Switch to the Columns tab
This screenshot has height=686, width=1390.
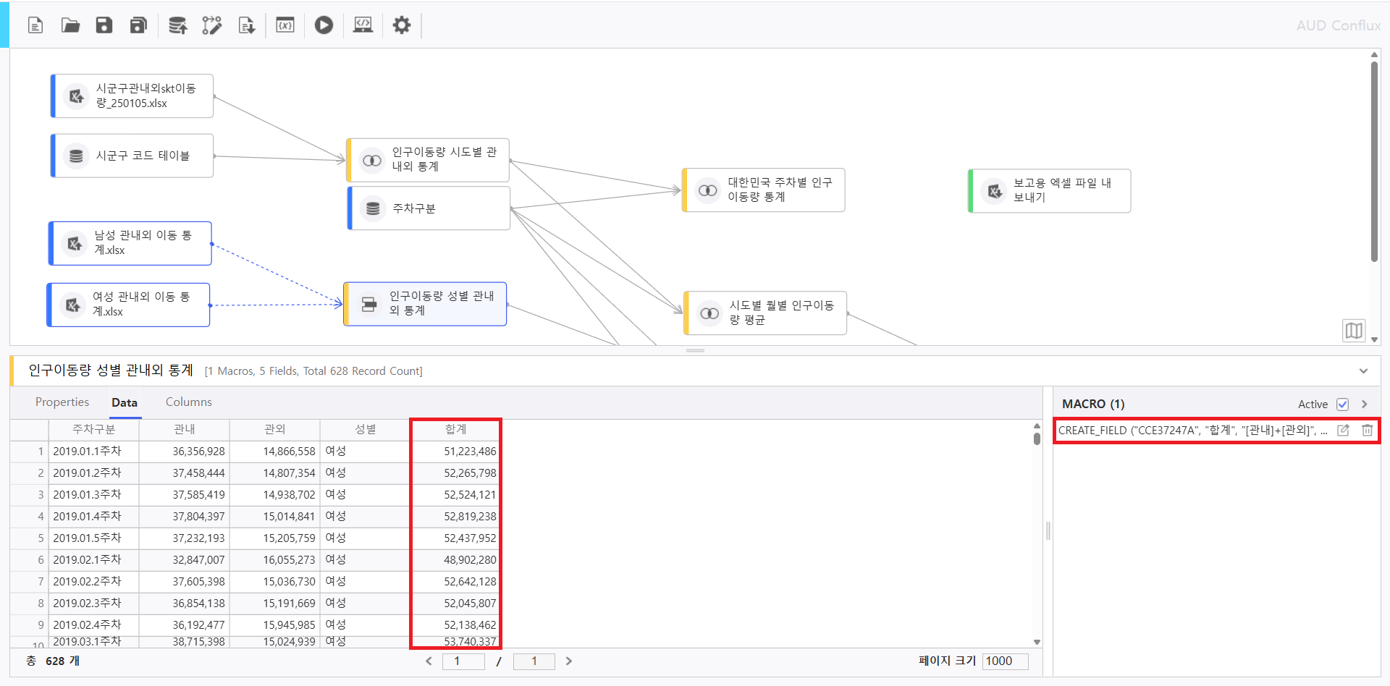189,402
